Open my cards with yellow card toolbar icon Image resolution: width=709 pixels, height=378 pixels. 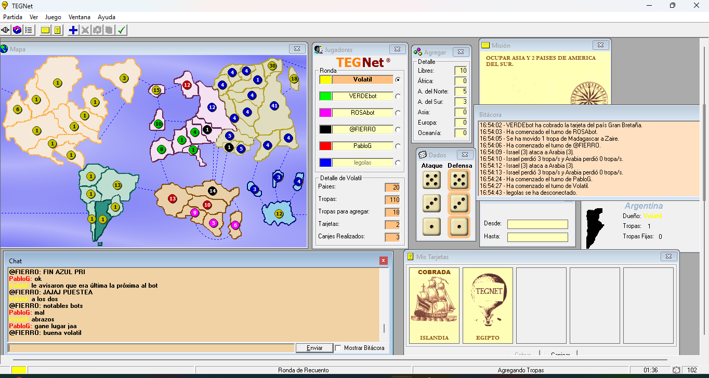coord(57,30)
